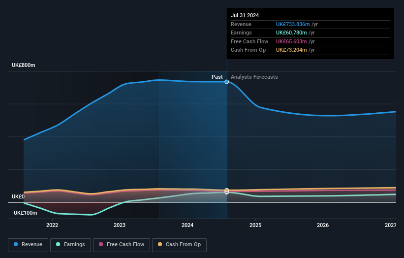This screenshot has width=404, height=258.
Task: Click the 2022 x-axis label
Action: (x=52, y=226)
